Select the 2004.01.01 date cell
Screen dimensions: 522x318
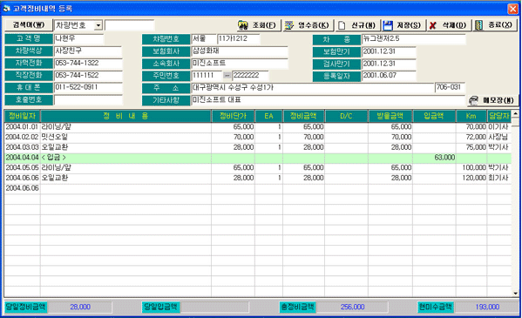point(23,127)
